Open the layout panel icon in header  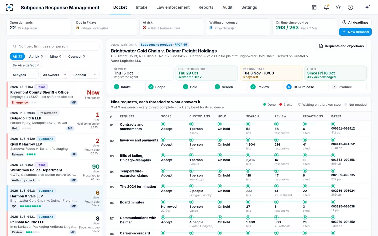pyautogui.click(x=314, y=7)
